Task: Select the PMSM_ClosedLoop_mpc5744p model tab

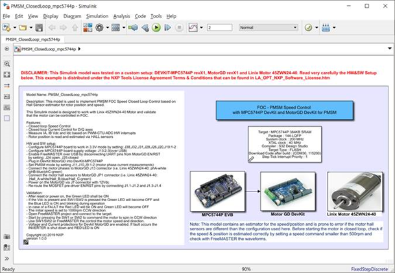Action: [32, 39]
